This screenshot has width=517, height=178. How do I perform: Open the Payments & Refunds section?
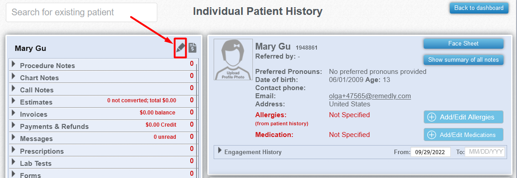[104, 126]
